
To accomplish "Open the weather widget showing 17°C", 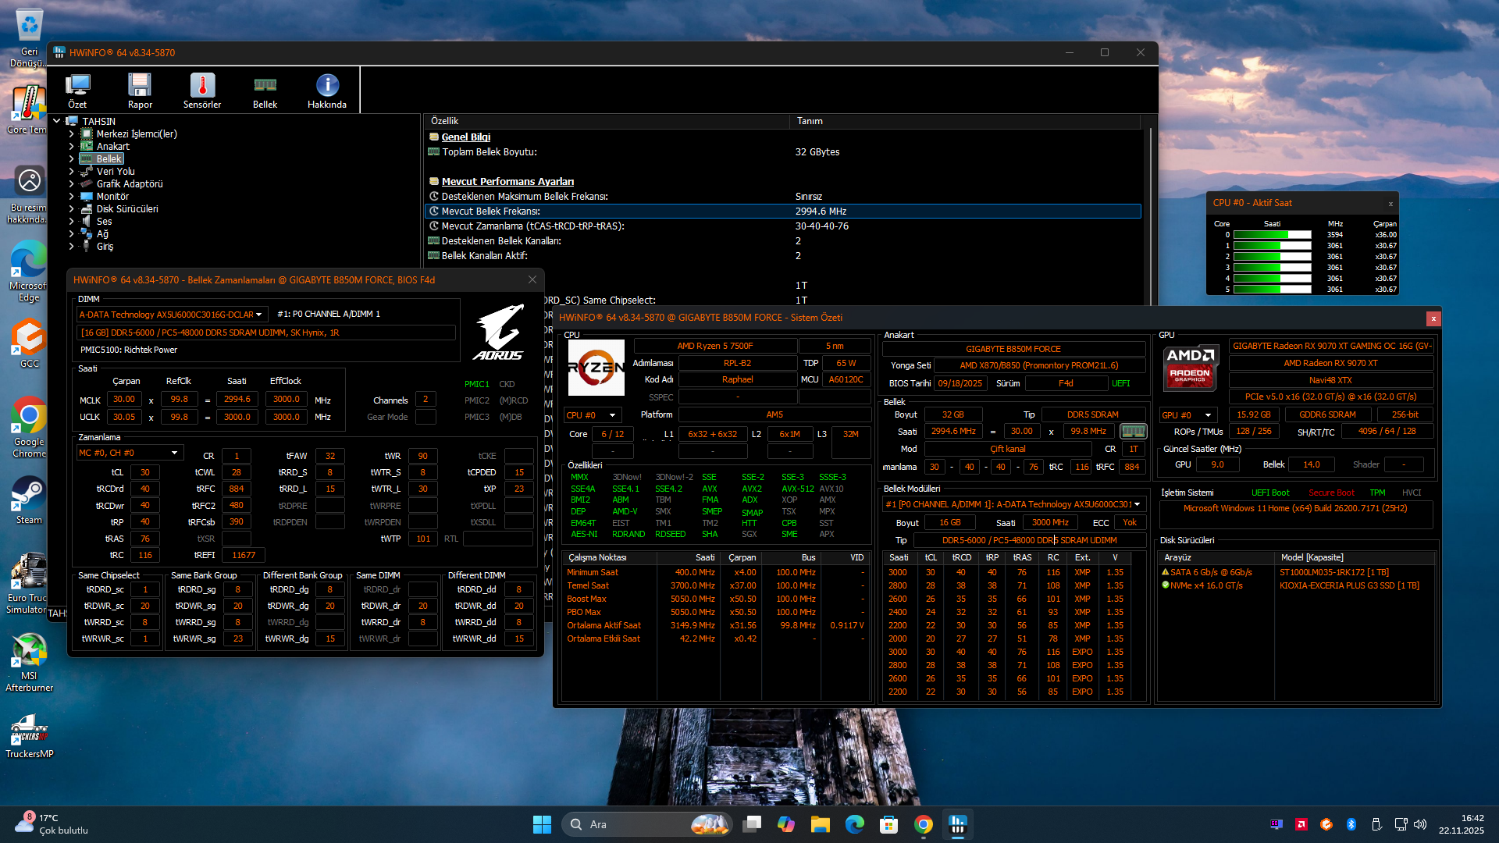I will point(52,824).
